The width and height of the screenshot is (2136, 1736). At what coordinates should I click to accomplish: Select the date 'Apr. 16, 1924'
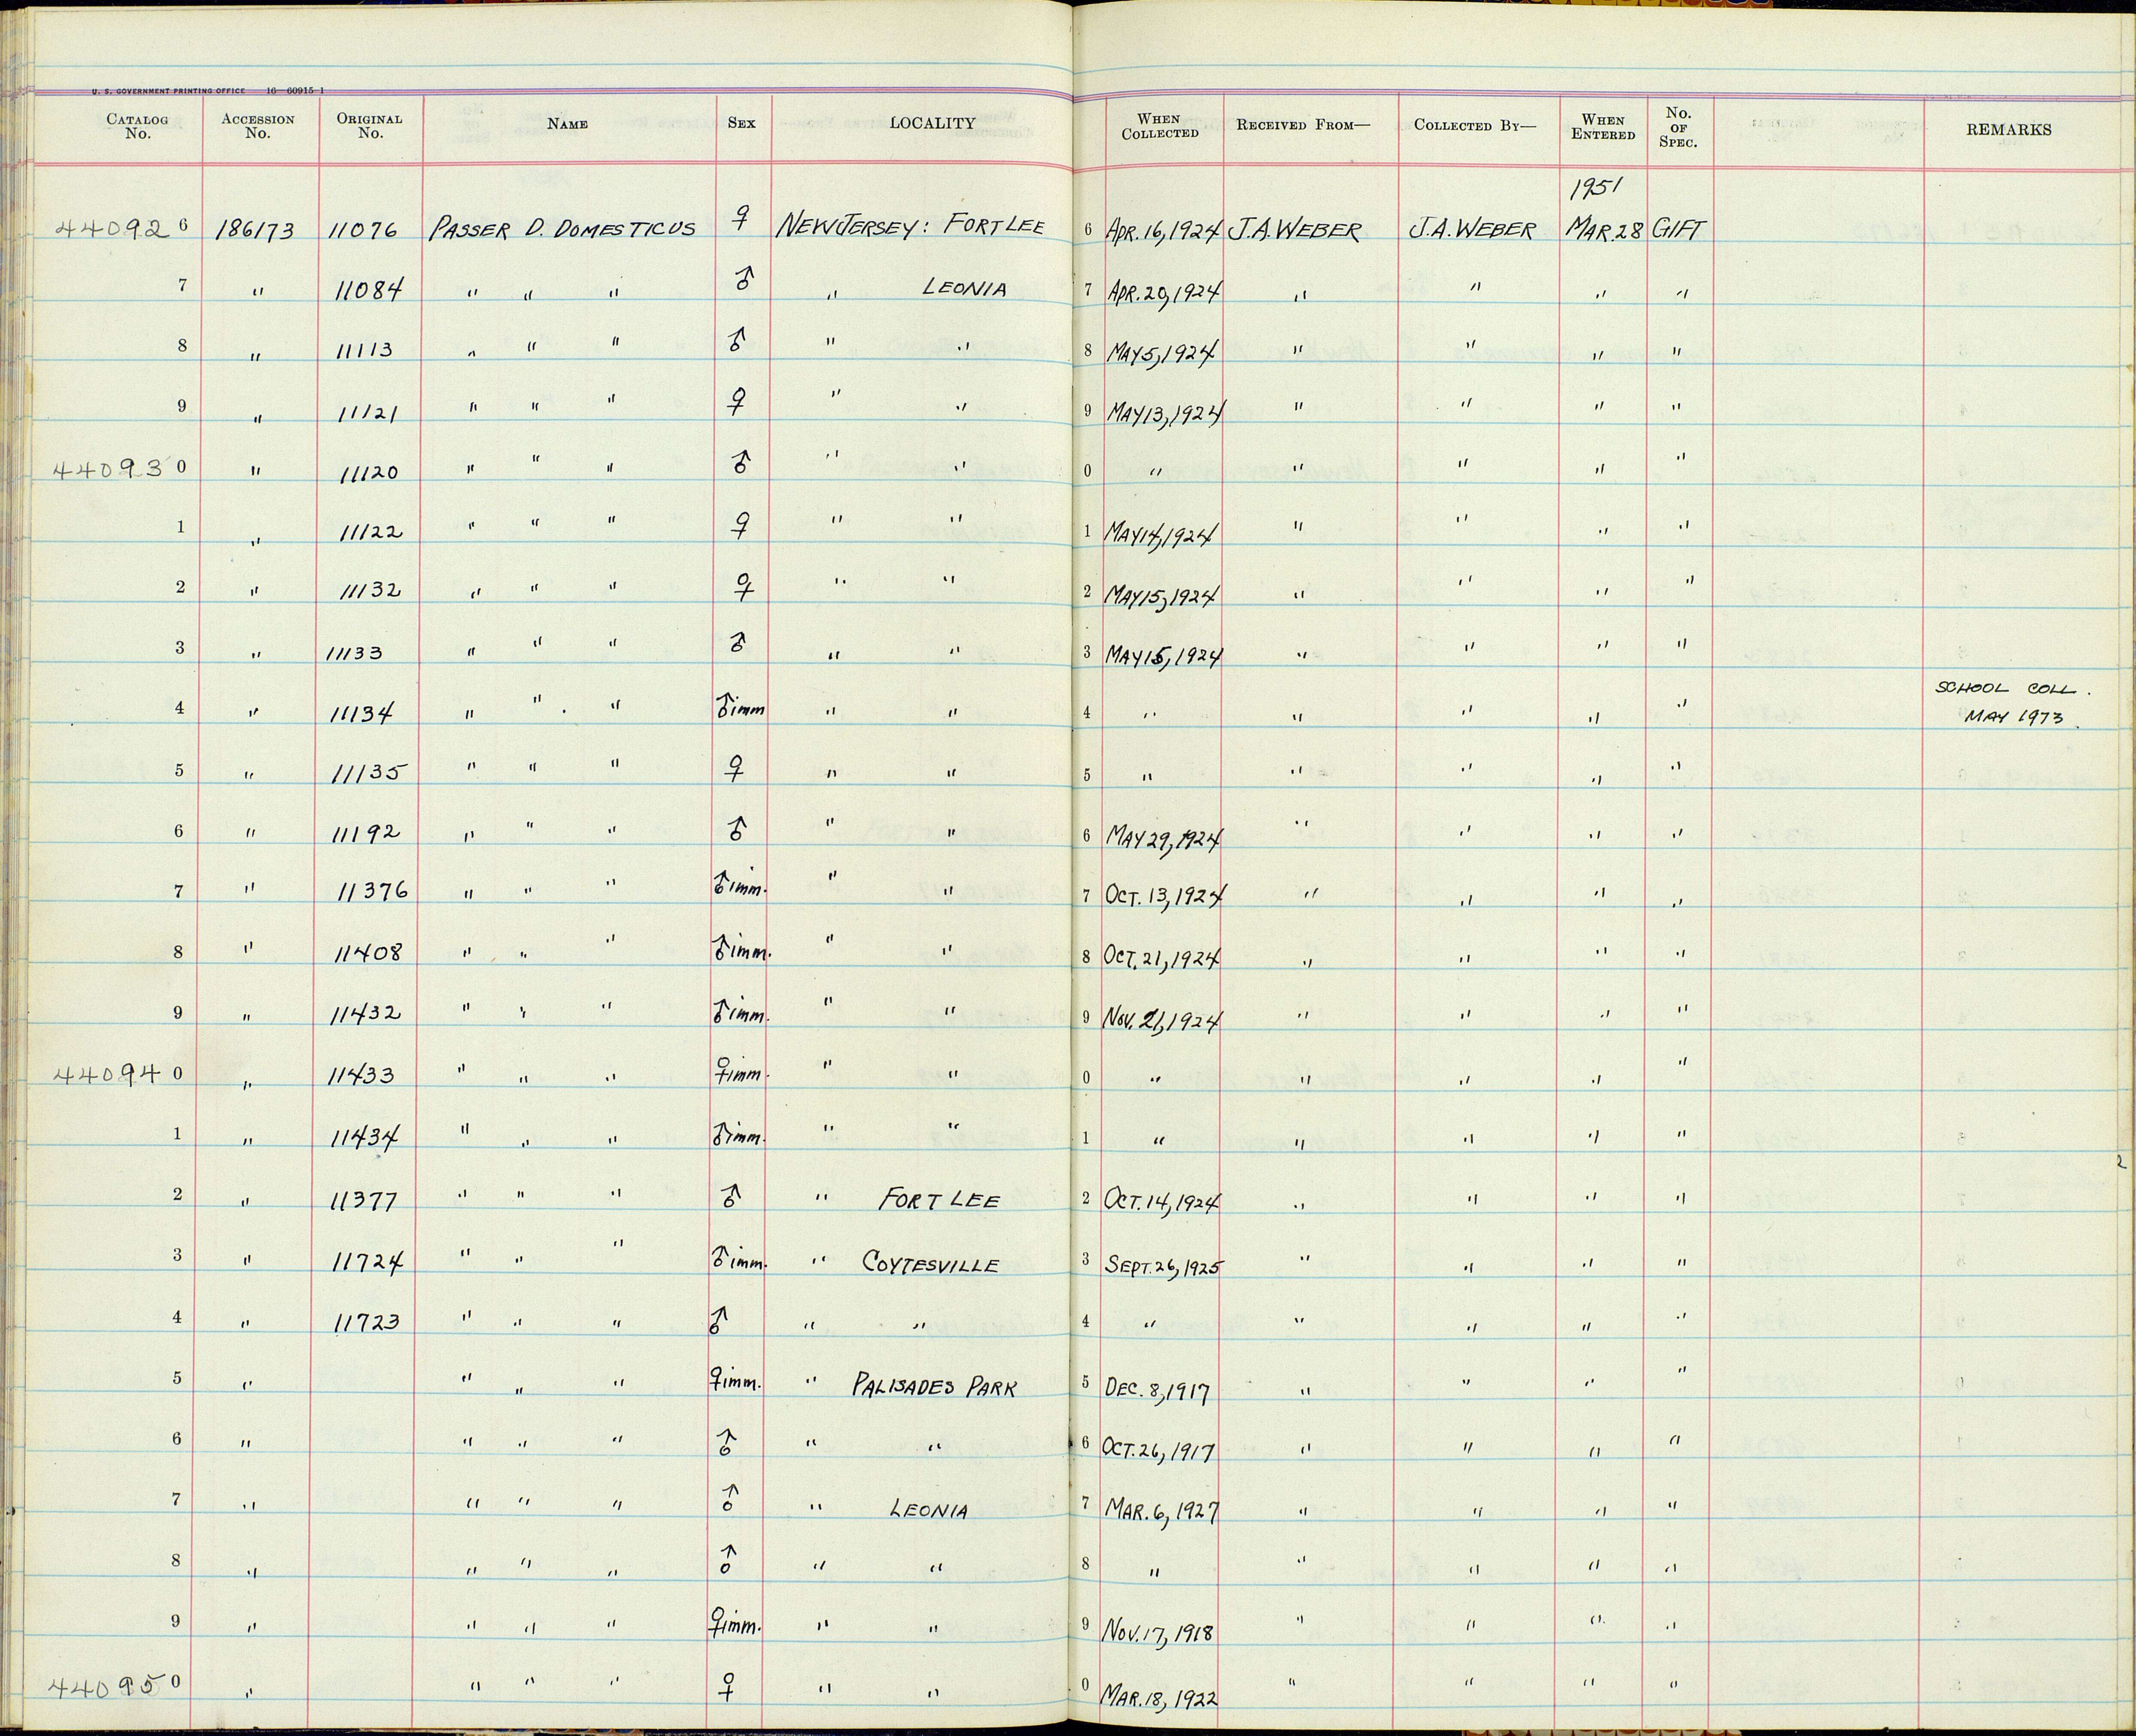pos(1165,231)
